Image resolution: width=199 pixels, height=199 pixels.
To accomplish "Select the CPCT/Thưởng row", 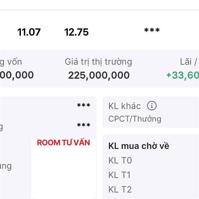I will (x=135, y=119).
